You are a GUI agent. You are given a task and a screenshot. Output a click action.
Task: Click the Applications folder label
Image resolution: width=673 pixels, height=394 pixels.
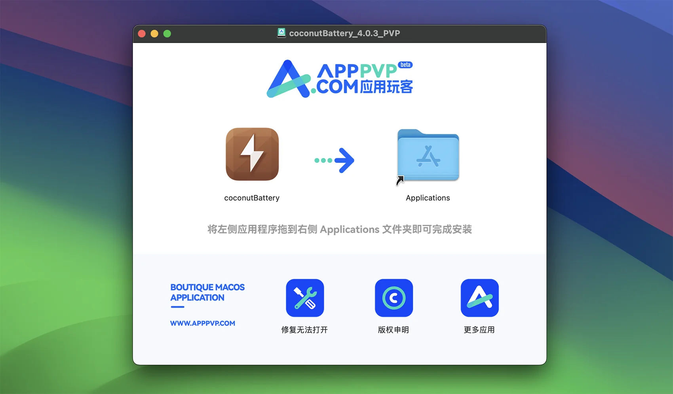(x=428, y=198)
